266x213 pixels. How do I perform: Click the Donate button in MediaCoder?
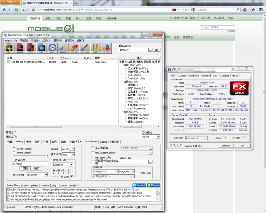[x=154, y=185]
